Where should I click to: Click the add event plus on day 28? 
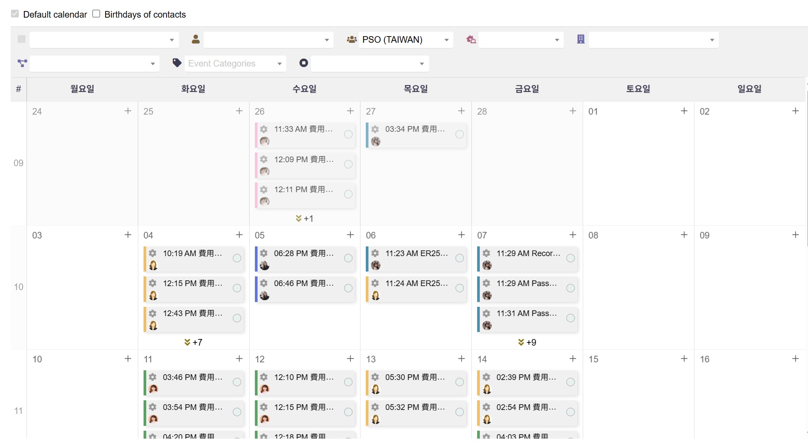click(573, 111)
